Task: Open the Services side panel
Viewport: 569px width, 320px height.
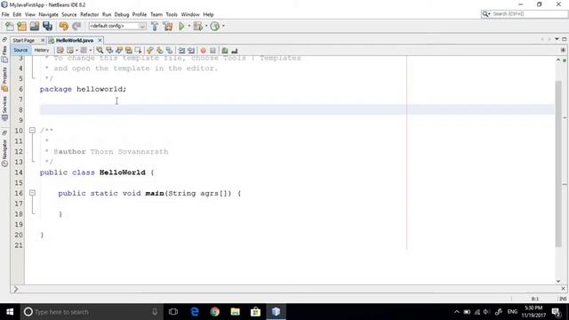Action: [x=4, y=108]
